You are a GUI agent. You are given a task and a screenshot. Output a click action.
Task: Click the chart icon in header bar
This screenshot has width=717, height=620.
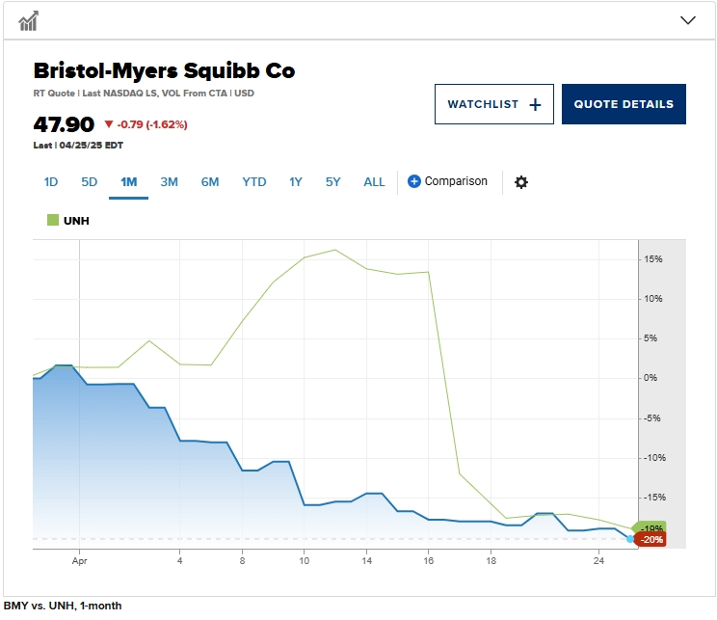click(x=29, y=20)
